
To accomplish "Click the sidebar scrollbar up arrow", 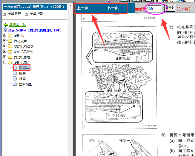I will tap(70, 6).
